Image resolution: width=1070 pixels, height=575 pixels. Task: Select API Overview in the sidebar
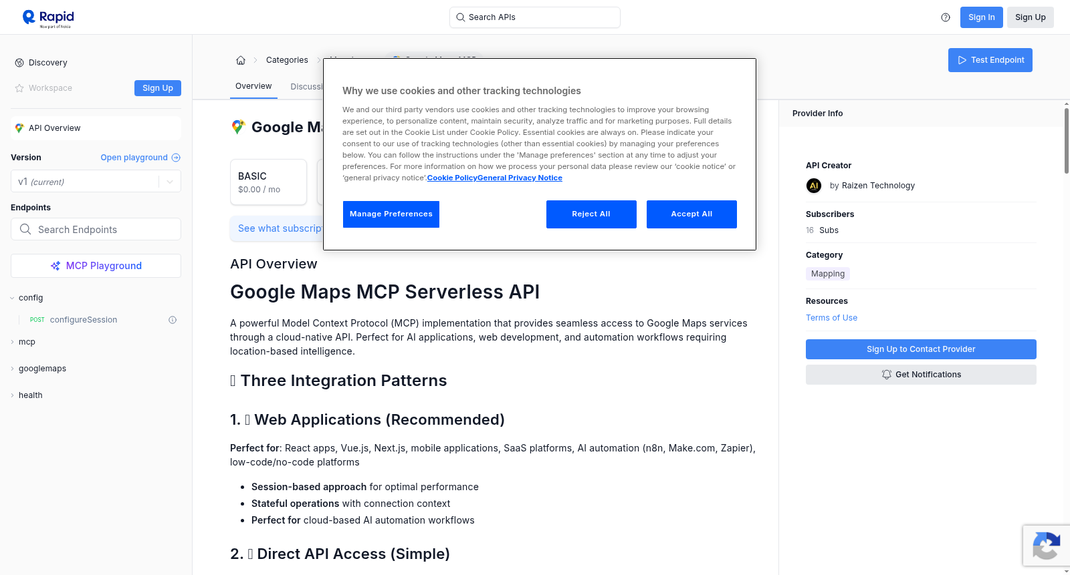[x=96, y=128]
